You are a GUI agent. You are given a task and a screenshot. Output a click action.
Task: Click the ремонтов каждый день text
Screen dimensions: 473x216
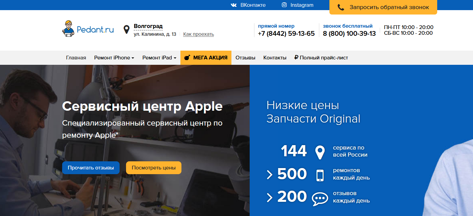[351, 174]
